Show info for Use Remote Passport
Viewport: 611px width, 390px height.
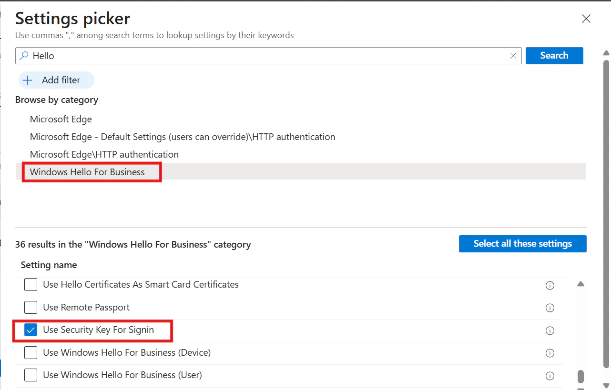pos(550,308)
